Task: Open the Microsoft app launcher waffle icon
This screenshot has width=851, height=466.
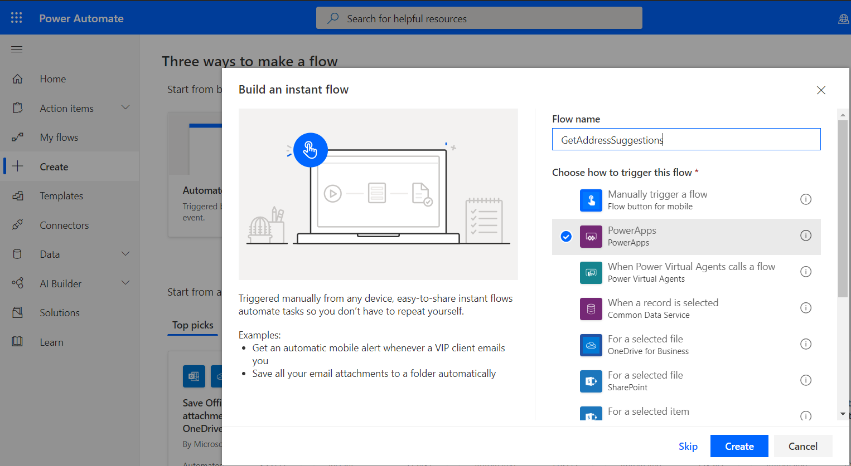Action: [16, 17]
